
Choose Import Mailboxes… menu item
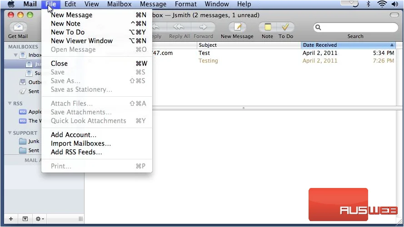97,143
